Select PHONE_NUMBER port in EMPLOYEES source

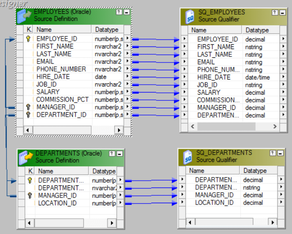pyautogui.click(x=73, y=69)
